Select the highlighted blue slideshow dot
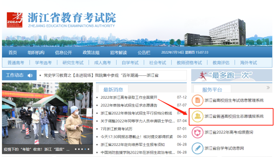This screenshot has height=157, width=276. pos(85,149)
